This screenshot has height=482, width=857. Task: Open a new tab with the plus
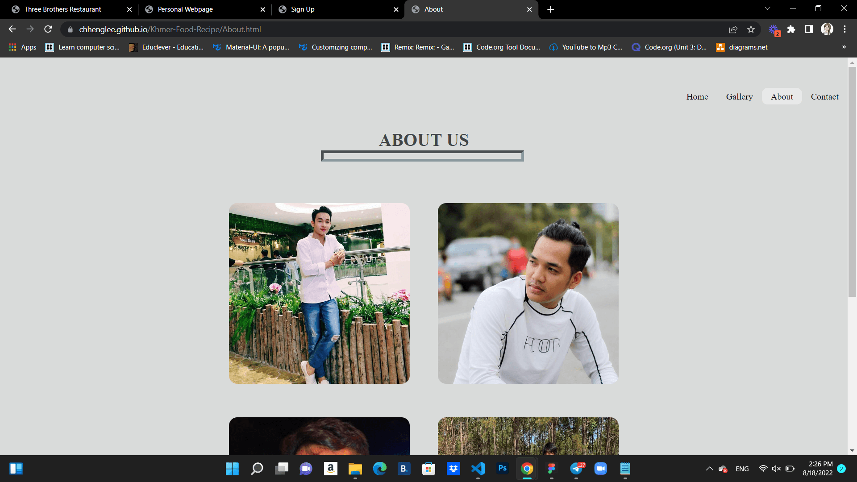(x=551, y=9)
